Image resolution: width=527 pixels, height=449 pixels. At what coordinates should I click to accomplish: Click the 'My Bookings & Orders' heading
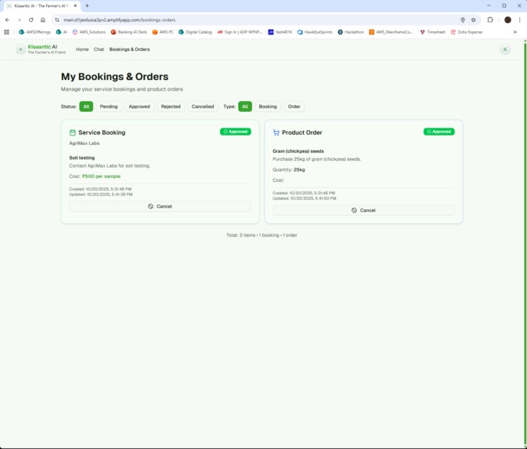(114, 77)
